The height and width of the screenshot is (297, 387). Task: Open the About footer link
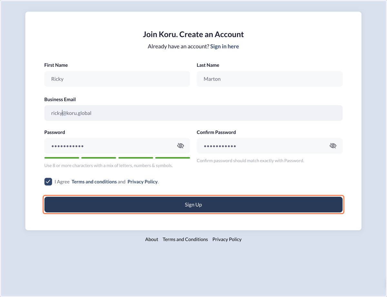152,239
